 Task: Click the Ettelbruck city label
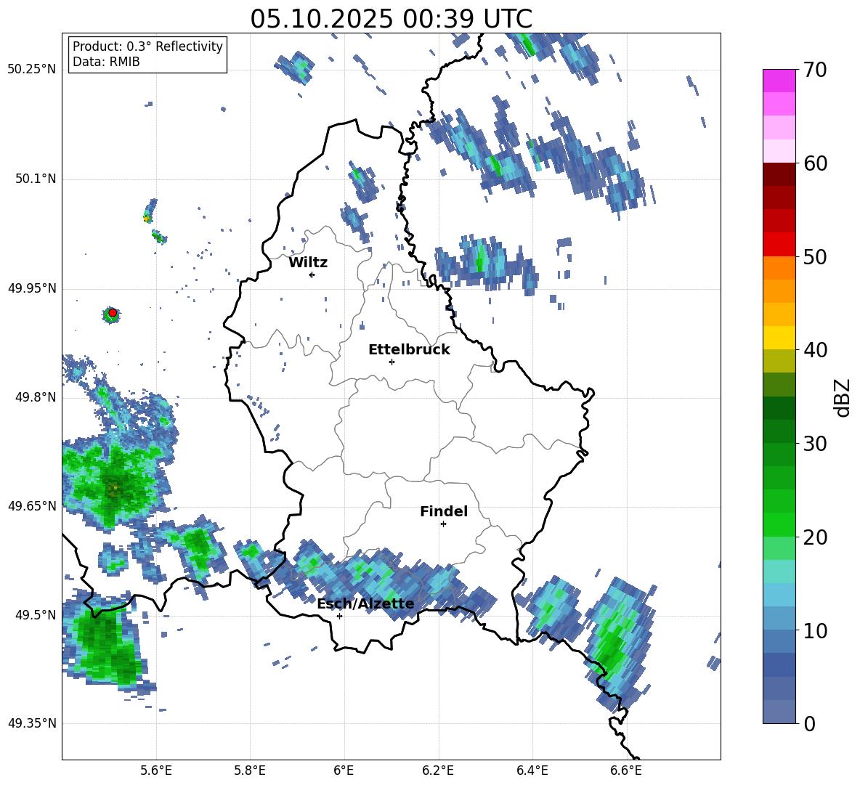pyautogui.click(x=409, y=350)
